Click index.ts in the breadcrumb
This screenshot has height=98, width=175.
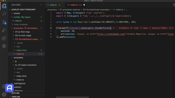119,10
